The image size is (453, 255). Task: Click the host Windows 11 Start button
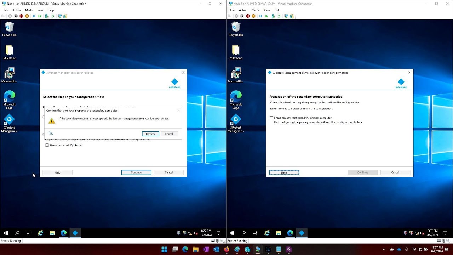pos(164,249)
